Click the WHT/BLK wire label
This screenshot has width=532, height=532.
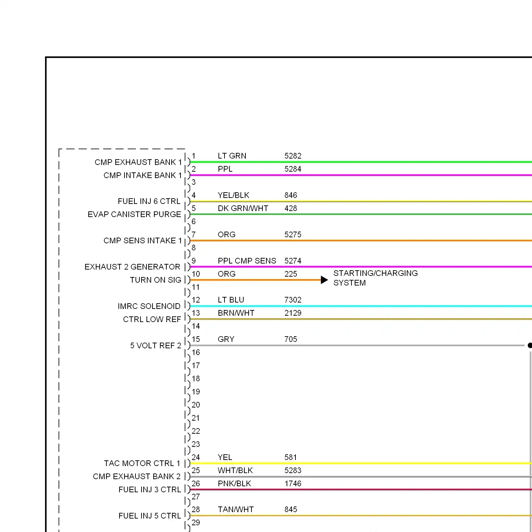point(235,470)
